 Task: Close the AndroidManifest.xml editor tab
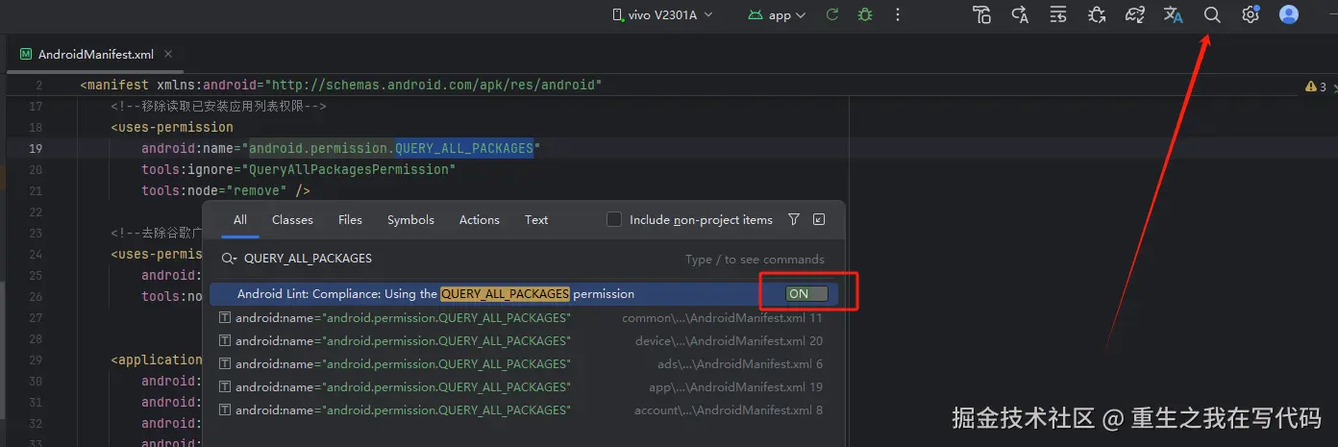coord(169,55)
